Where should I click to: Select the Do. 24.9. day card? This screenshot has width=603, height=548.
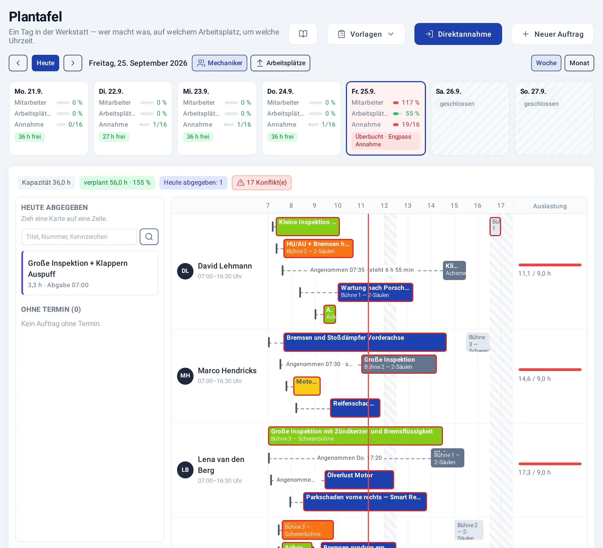pyautogui.click(x=301, y=118)
